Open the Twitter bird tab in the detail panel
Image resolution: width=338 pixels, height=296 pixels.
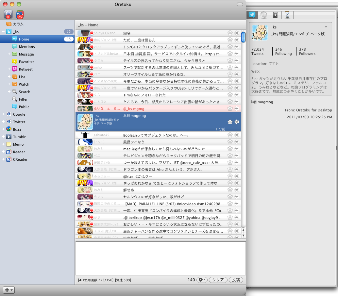(x=252, y=15)
